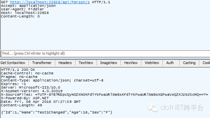Click the 'User-Agent: Fiddler' request line

click(x=22, y=9)
